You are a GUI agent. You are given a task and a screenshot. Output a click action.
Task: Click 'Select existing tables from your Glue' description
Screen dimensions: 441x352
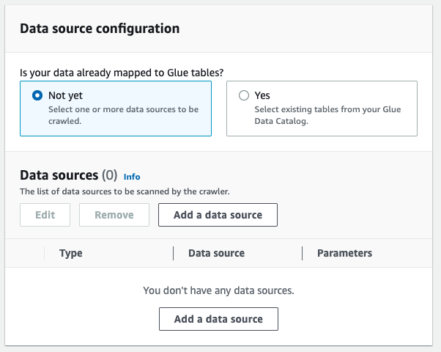click(327, 115)
